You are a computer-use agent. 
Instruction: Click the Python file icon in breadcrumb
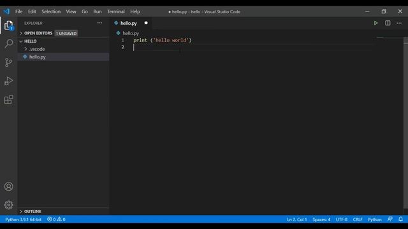click(x=119, y=33)
